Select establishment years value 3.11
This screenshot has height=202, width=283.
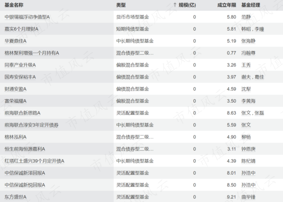(232, 149)
